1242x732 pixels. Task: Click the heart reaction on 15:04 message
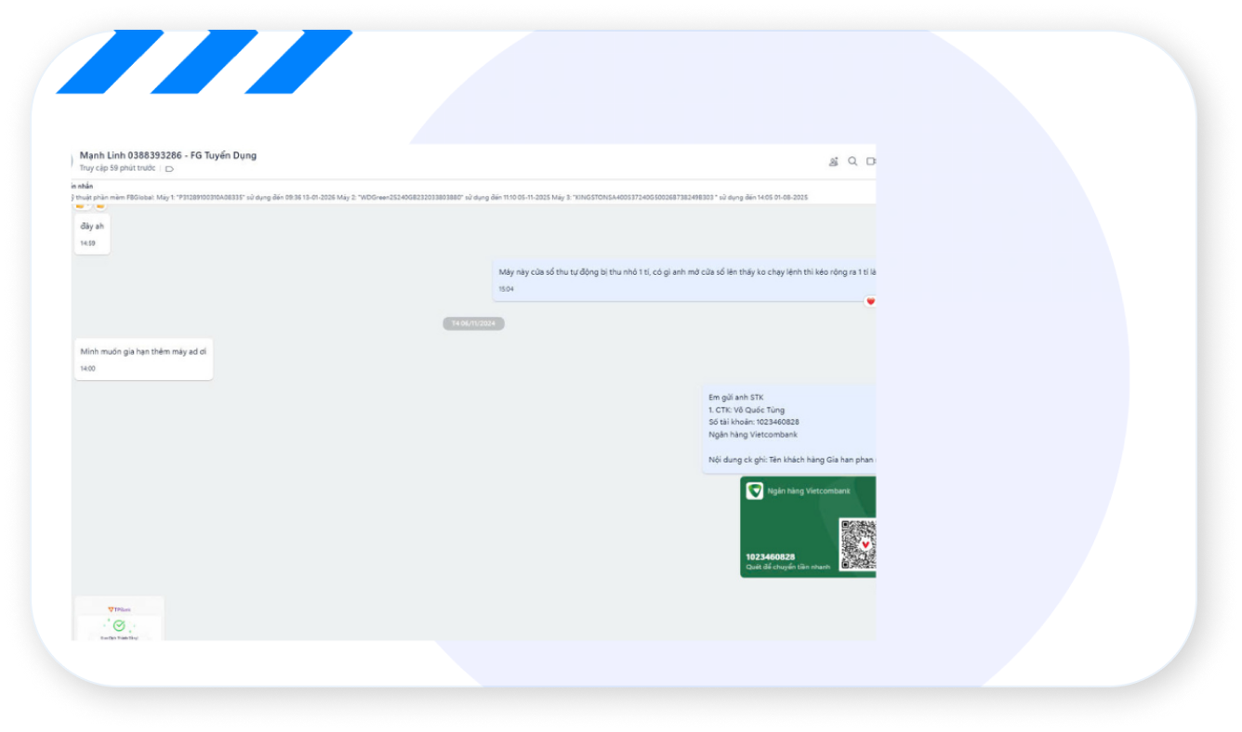tap(870, 301)
